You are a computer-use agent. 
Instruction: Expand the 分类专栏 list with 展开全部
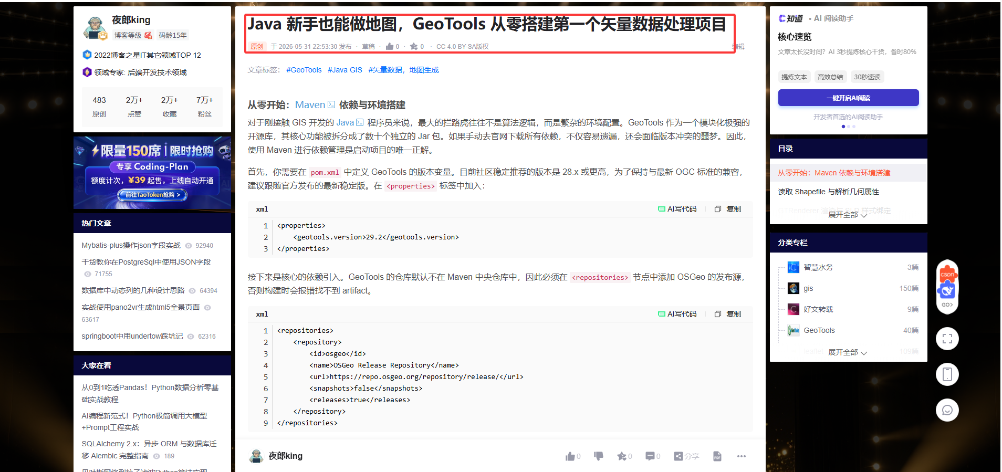tap(848, 352)
